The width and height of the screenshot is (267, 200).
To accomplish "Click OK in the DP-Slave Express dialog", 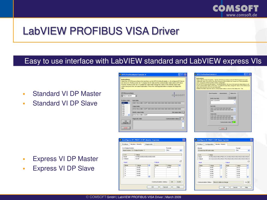I will point(224,187).
